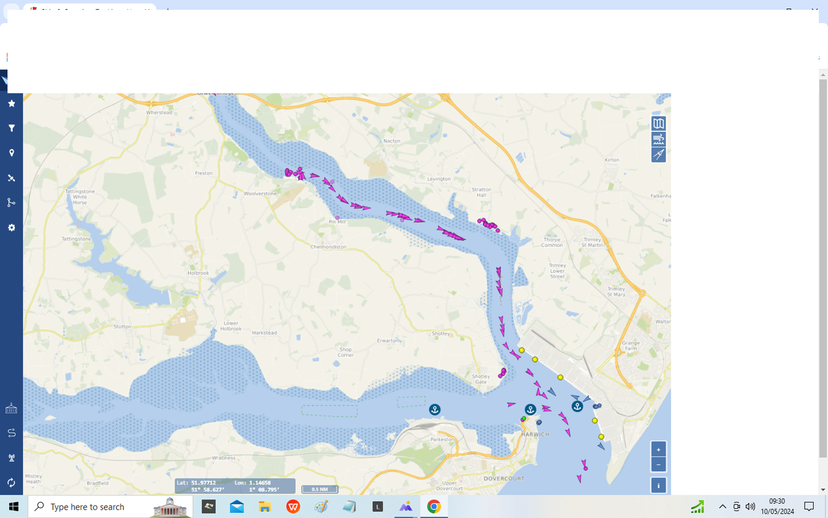Select the anchorage marker near Harwich

pos(530,409)
